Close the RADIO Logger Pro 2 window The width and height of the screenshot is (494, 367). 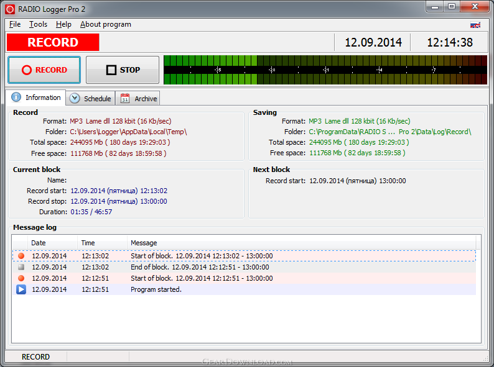(475, 7)
